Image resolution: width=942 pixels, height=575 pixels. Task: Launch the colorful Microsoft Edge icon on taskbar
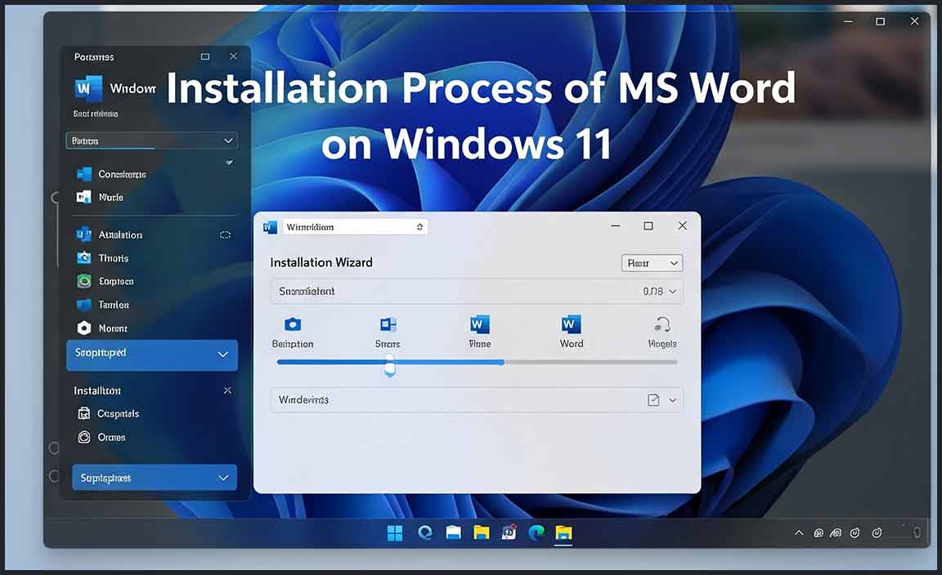point(536,533)
